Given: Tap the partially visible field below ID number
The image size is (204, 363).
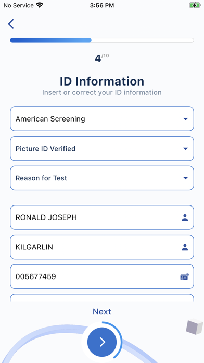Looking at the screenshot, I should click(102, 298).
